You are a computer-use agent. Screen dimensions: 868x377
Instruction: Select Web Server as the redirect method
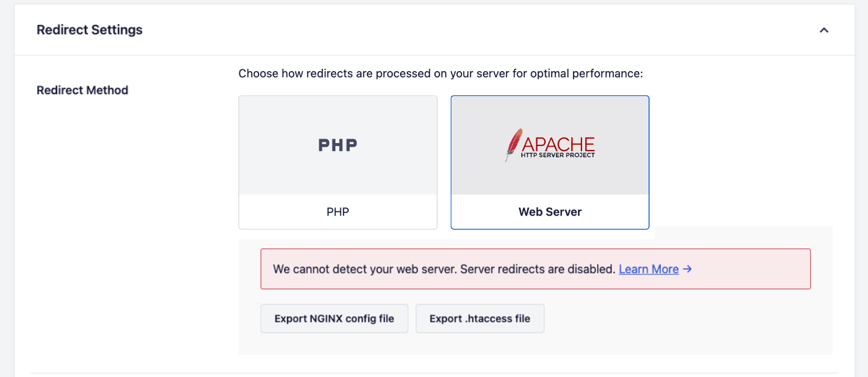pyautogui.click(x=550, y=162)
